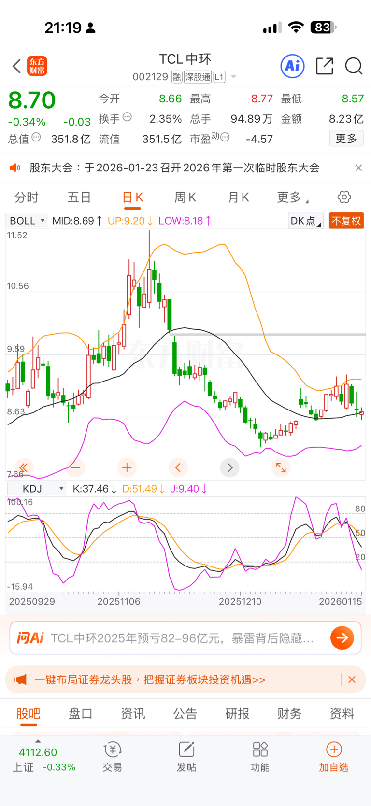Switch to 五日 chart tab
This screenshot has height=806, width=371.
(79, 197)
